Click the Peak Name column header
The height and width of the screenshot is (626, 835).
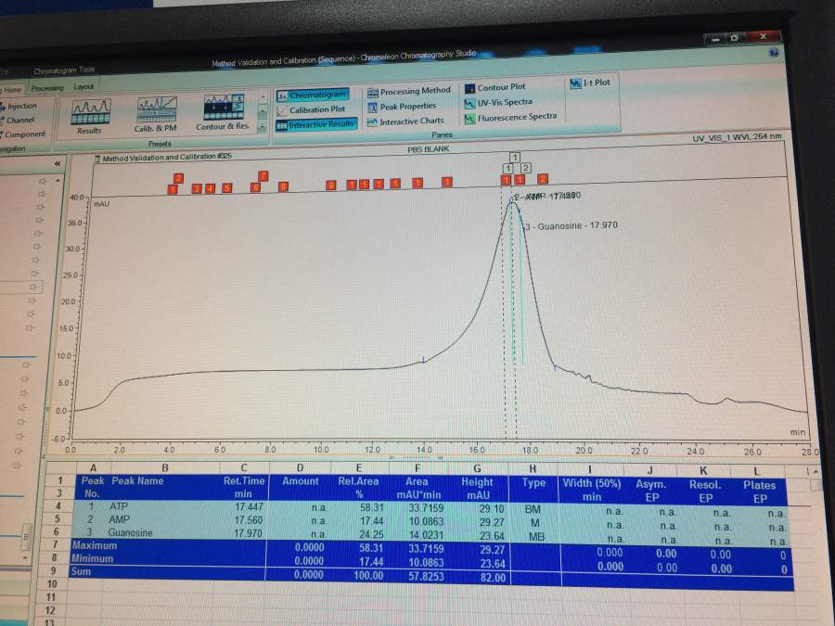point(137,480)
